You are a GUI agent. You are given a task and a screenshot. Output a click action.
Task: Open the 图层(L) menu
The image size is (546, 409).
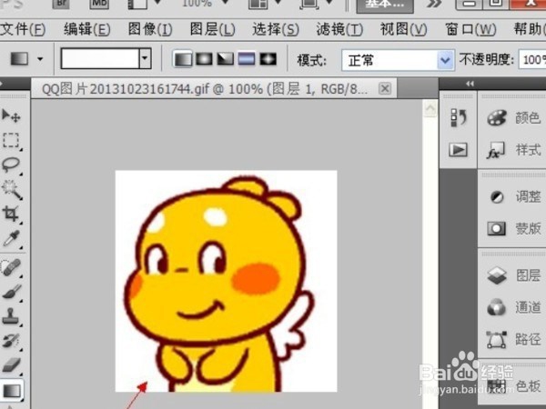[212, 29]
